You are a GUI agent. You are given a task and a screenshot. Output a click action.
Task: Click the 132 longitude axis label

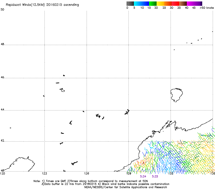171,174
